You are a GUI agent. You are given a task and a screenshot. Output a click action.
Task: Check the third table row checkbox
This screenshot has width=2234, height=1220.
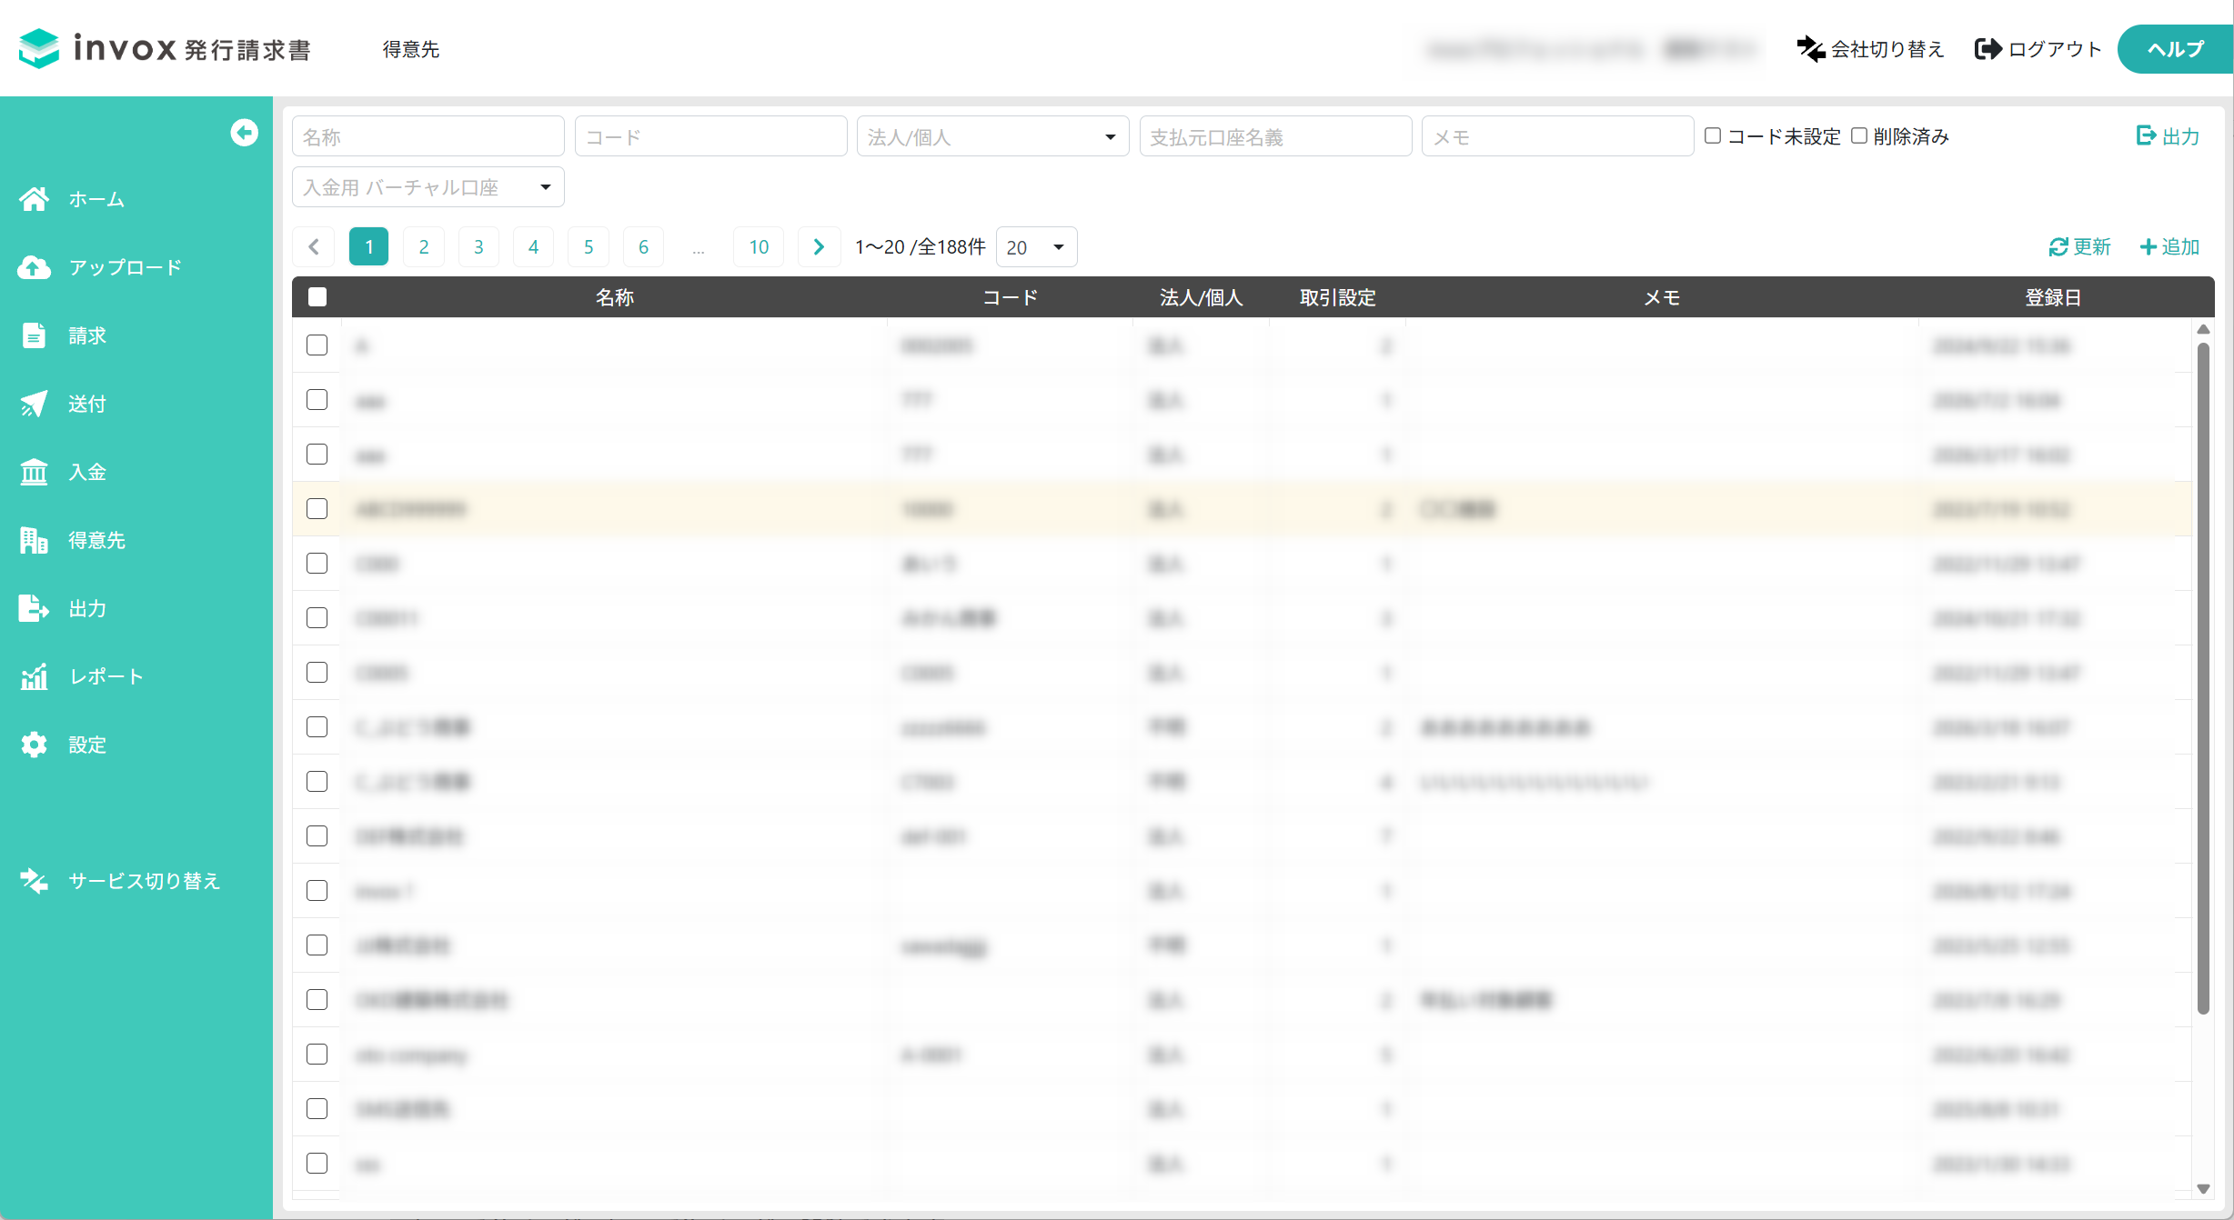[x=317, y=455]
